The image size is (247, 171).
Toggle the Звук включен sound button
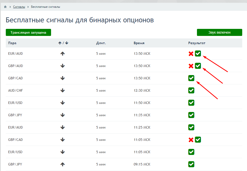click(219, 32)
